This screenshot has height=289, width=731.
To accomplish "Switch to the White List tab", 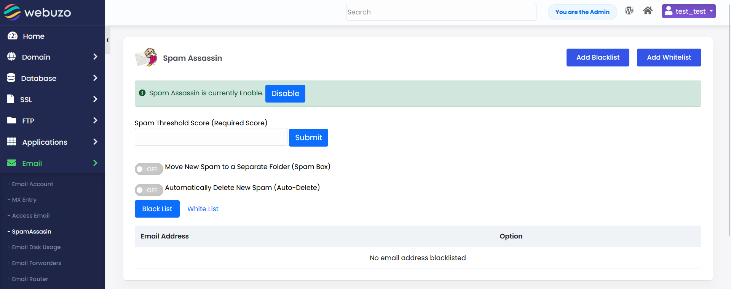I will 203,209.
